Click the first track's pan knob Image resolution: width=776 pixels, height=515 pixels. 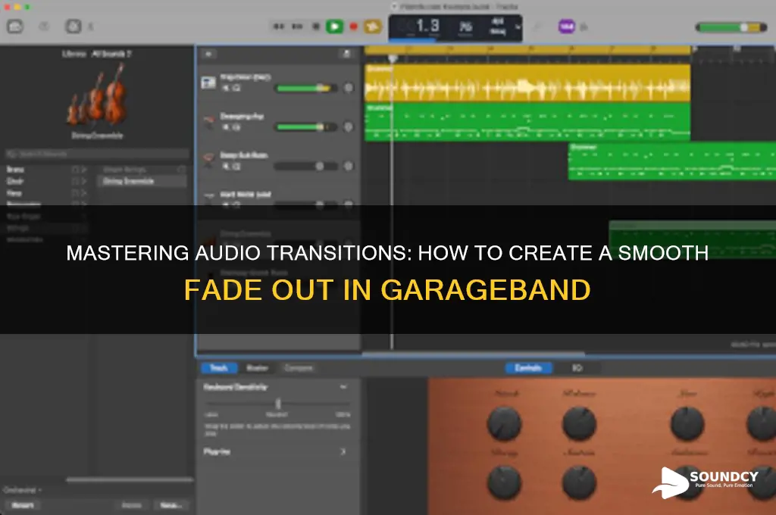click(x=349, y=88)
